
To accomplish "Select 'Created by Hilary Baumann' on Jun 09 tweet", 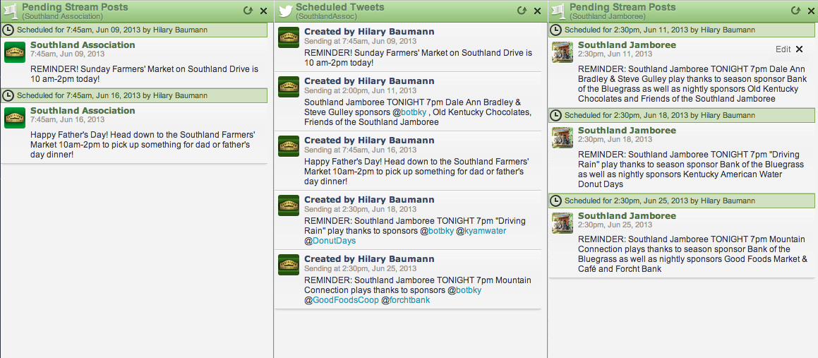I will 369,32.
